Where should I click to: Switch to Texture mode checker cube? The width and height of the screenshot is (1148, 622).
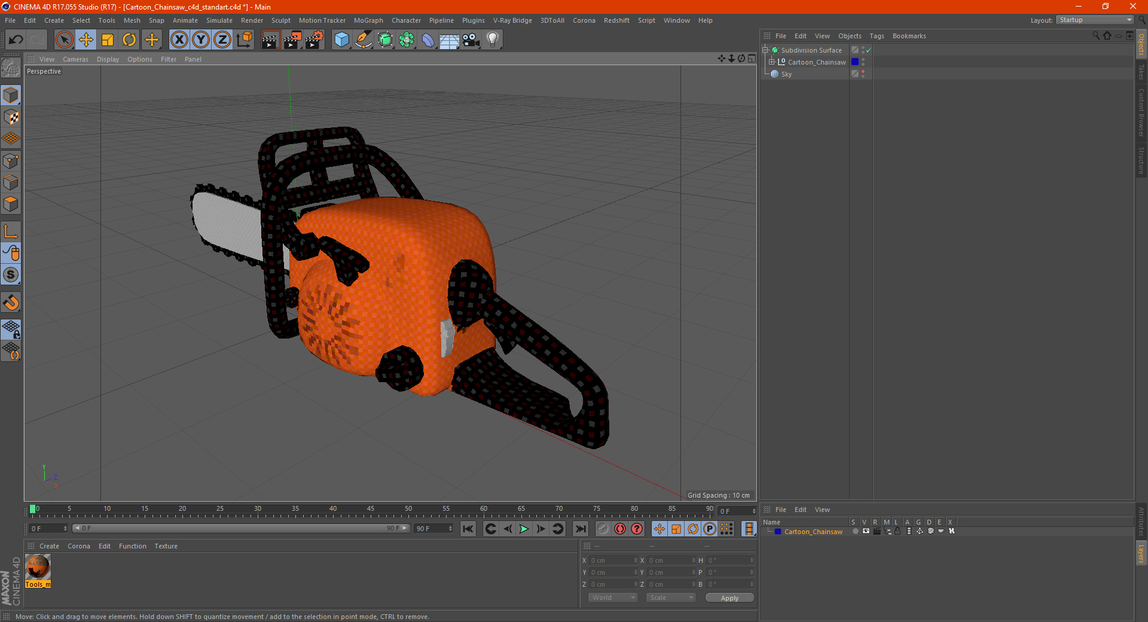click(x=11, y=117)
